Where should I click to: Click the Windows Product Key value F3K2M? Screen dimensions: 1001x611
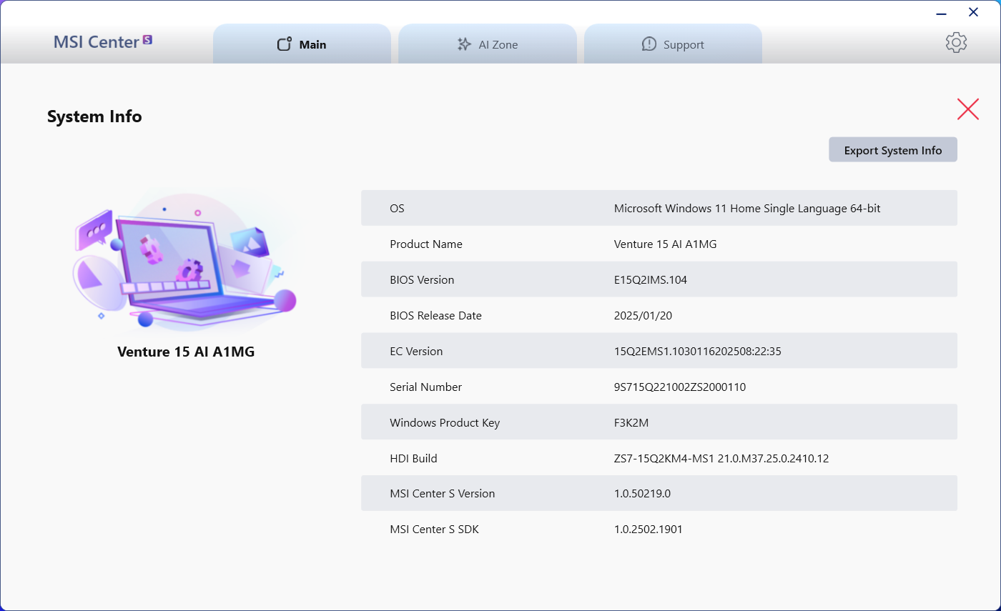click(x=631, y=423)
